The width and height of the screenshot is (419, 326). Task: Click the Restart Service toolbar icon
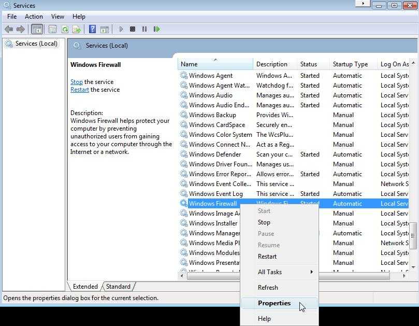click(157, 29)
